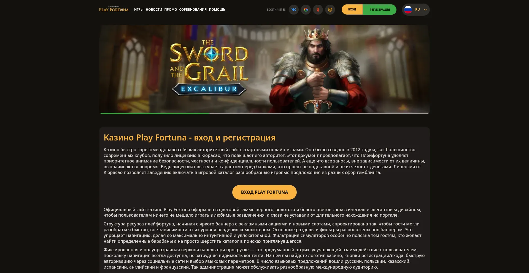Click the RU language label
Screen dimensions: 529x273
click(417, 10)
